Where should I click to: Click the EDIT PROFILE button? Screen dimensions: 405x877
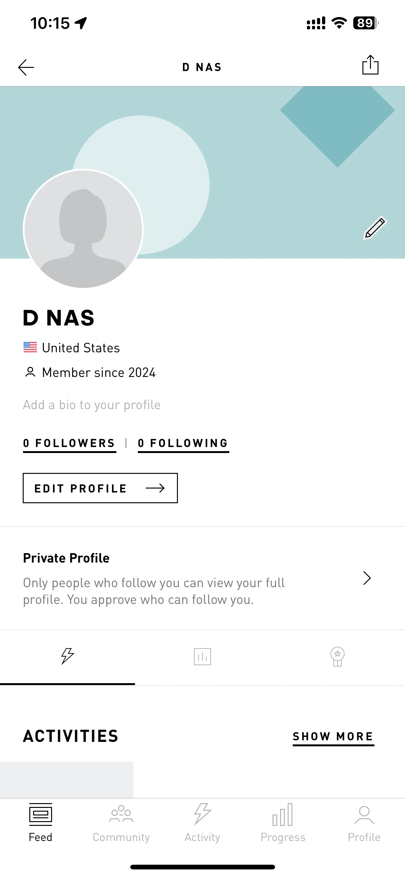100,488
